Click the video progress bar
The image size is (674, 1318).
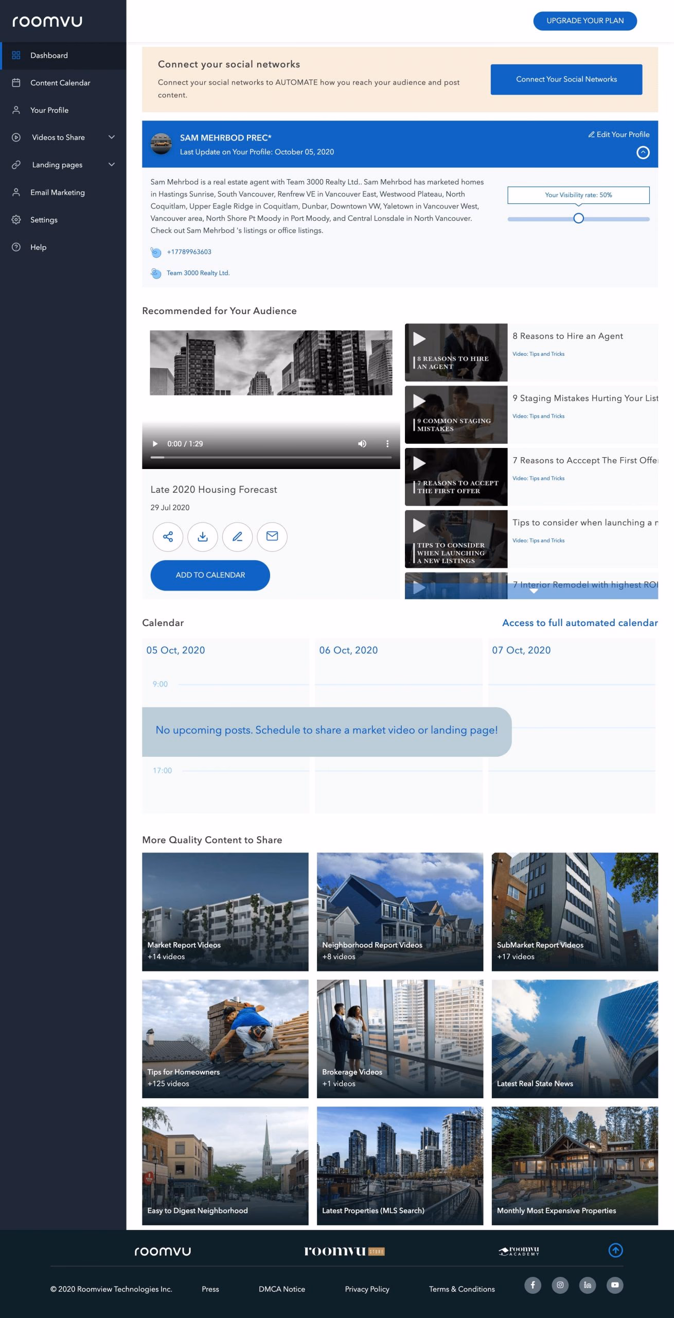(x=271, y=457)
